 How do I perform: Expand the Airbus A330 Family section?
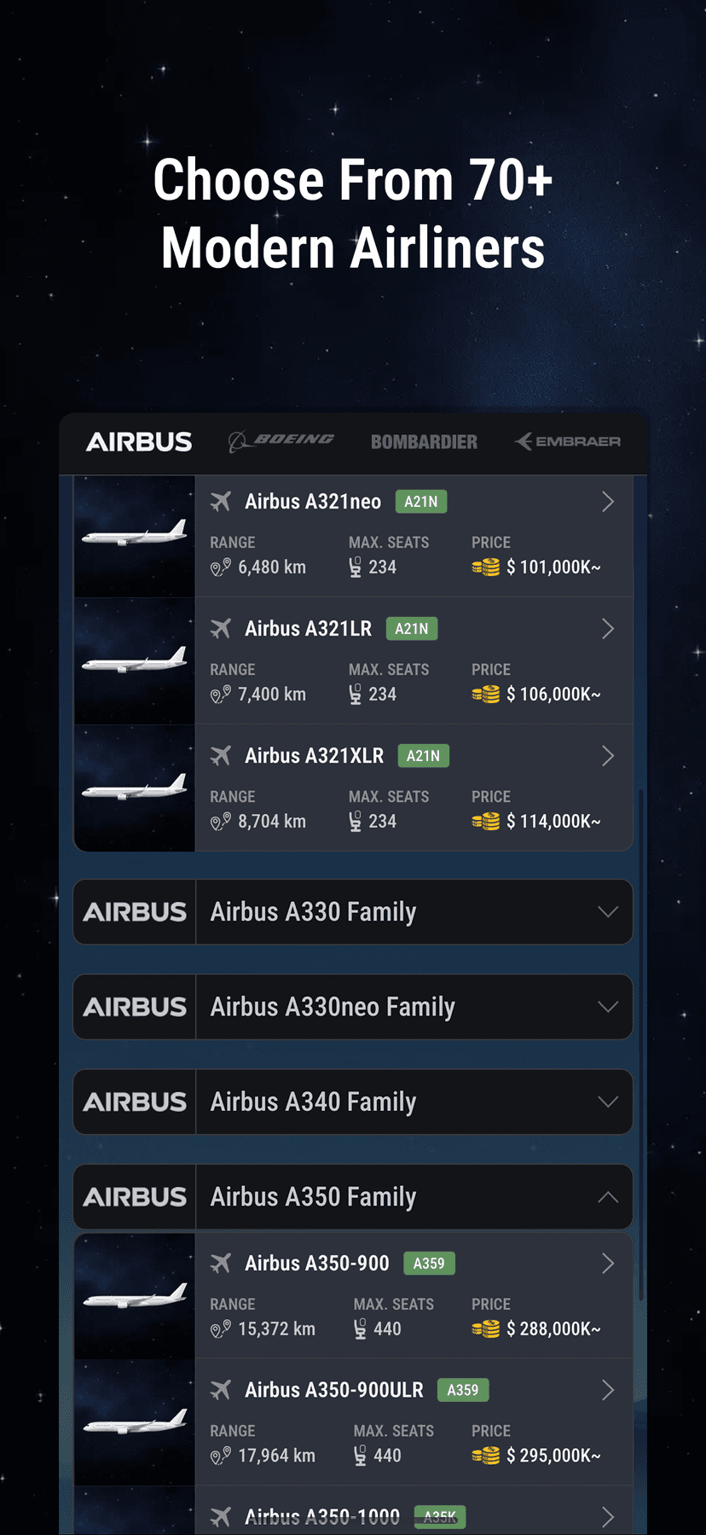(x=607, y=911)
